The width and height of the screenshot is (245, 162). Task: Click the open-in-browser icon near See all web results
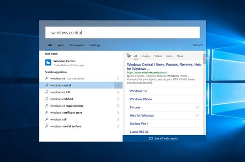click(x=151, y=138)
